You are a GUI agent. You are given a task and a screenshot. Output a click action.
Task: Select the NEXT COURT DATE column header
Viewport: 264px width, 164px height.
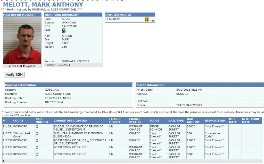251,120
